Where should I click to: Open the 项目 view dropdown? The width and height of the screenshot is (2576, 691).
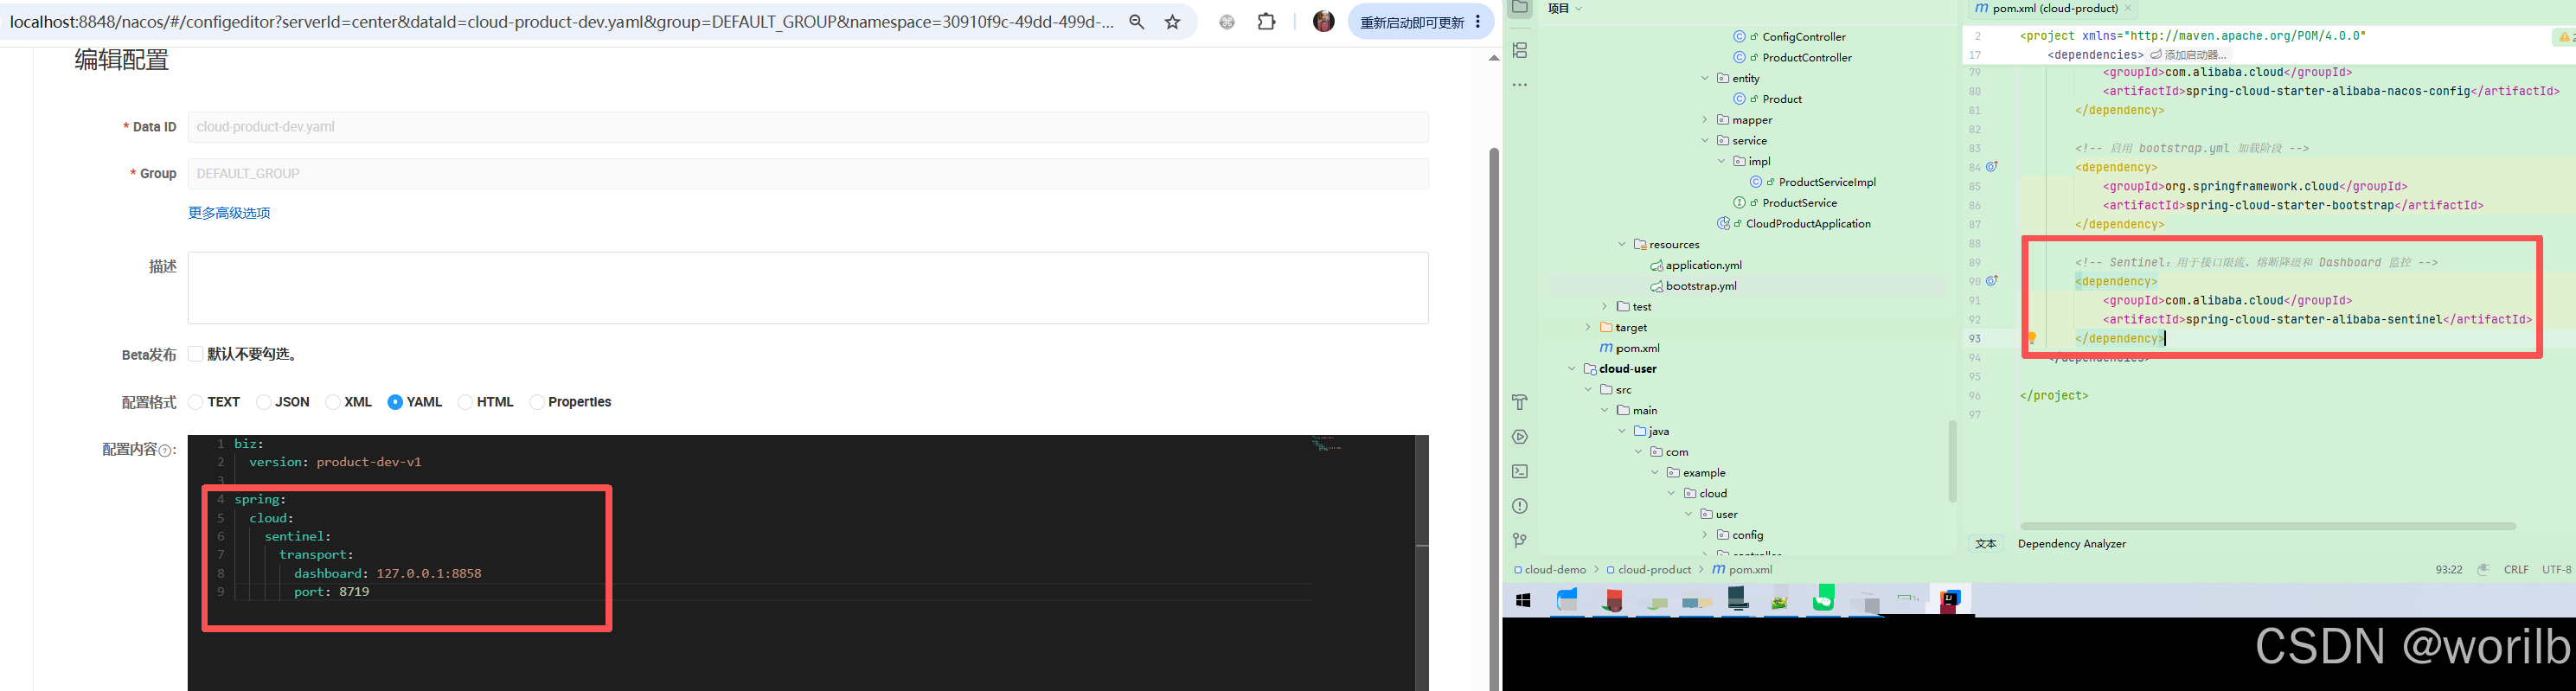(x=1565, y=8)
